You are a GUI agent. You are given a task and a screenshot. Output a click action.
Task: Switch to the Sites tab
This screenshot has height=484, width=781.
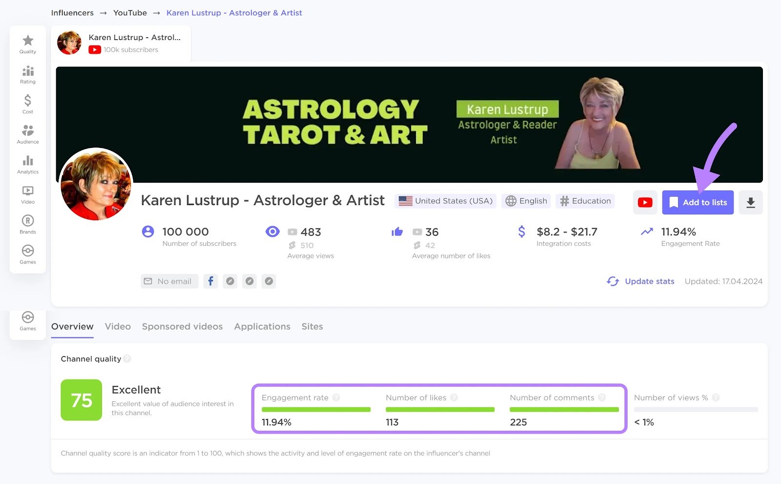[x=312, y=326]
